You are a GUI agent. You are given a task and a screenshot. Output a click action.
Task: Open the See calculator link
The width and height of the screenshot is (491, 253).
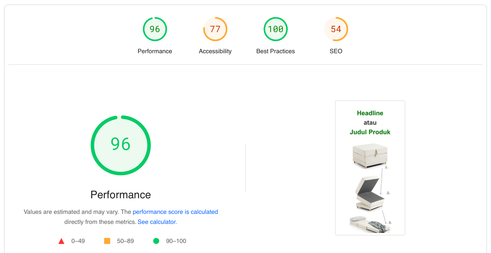pos(157,222)
